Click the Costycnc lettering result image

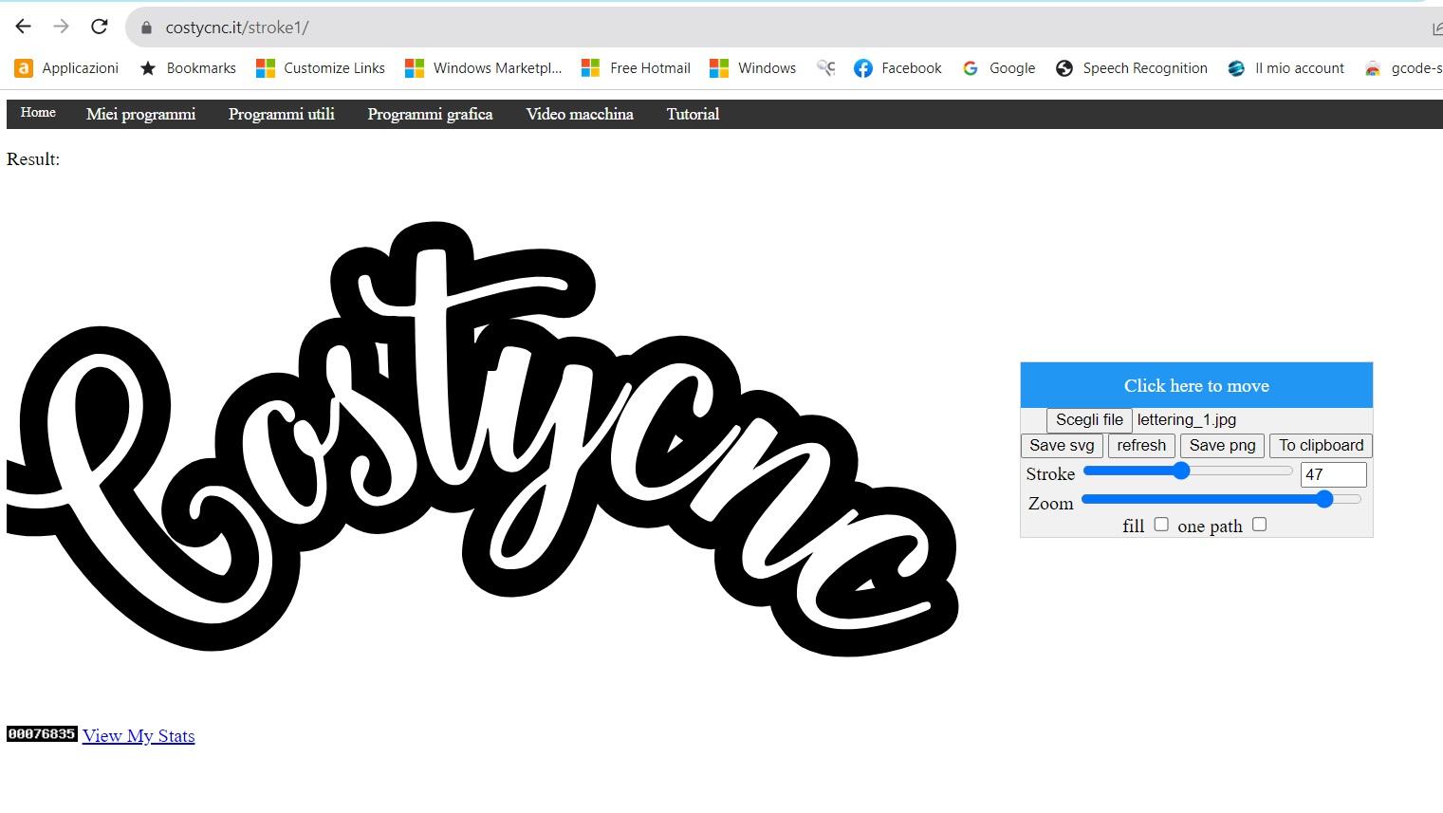482,438
